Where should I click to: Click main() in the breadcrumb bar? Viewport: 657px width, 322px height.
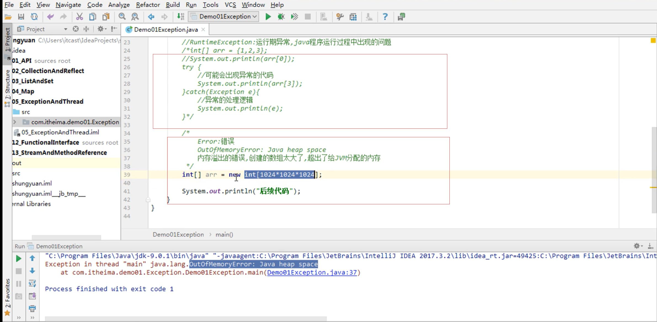coord(224,235)
